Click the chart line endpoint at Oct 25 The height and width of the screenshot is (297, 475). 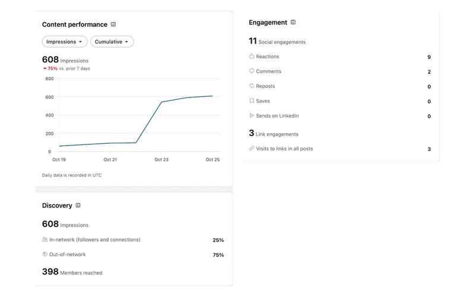tap(213, 96)
